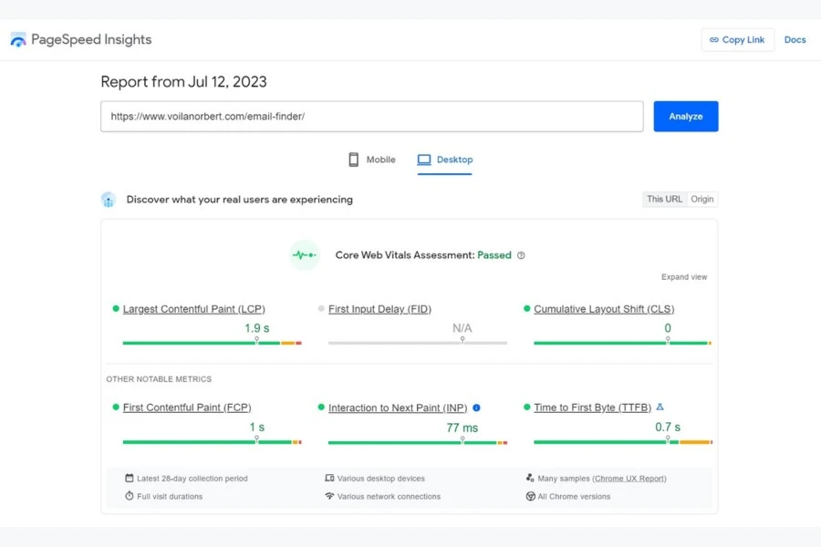Click the calendar icon beside collection period text
Screen dimensions: 821x547
(x=130, y=478)
